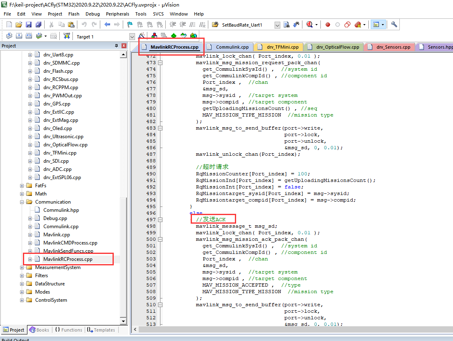
Task: Switch to drv_OpticalFlow.cpp editor tab
Action: coord(334,47)
